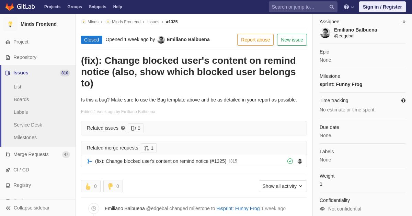The width and height of the screenshot is (412, 216).
Task: Click the Collapse sidebar chevrons icon
Action: [x=8, y=208]
